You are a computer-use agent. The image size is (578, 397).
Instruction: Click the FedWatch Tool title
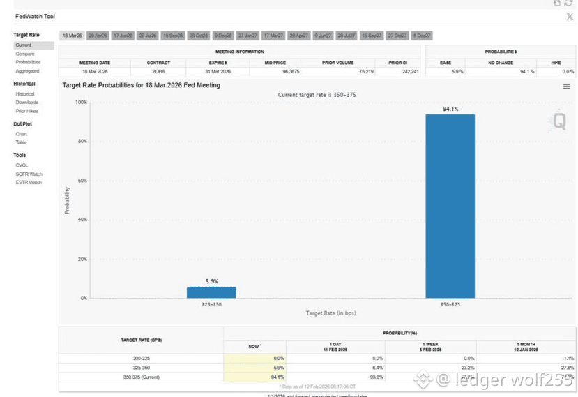coord(35,17)
